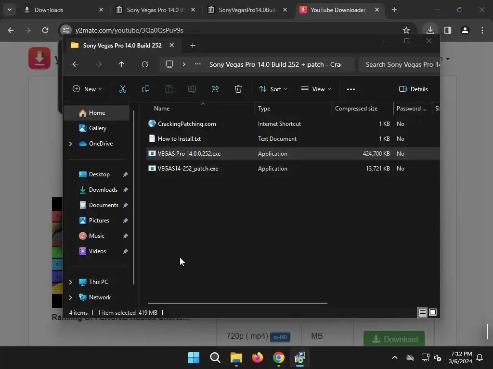Viewport: 493px width, 369px height.
Task: Show hidden breadcrumb path ellipsis in address bar
Action: tap(198, 64)
